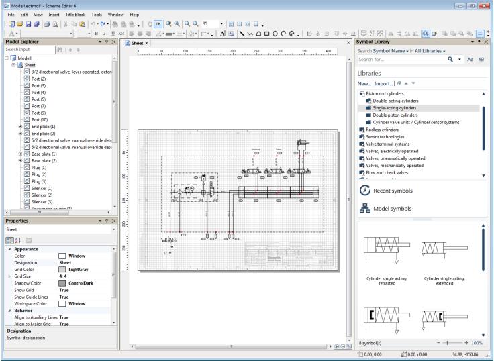494x361 pixels.
Task: Click the Search for... field in Symbol Library
Action: (402, 59)
